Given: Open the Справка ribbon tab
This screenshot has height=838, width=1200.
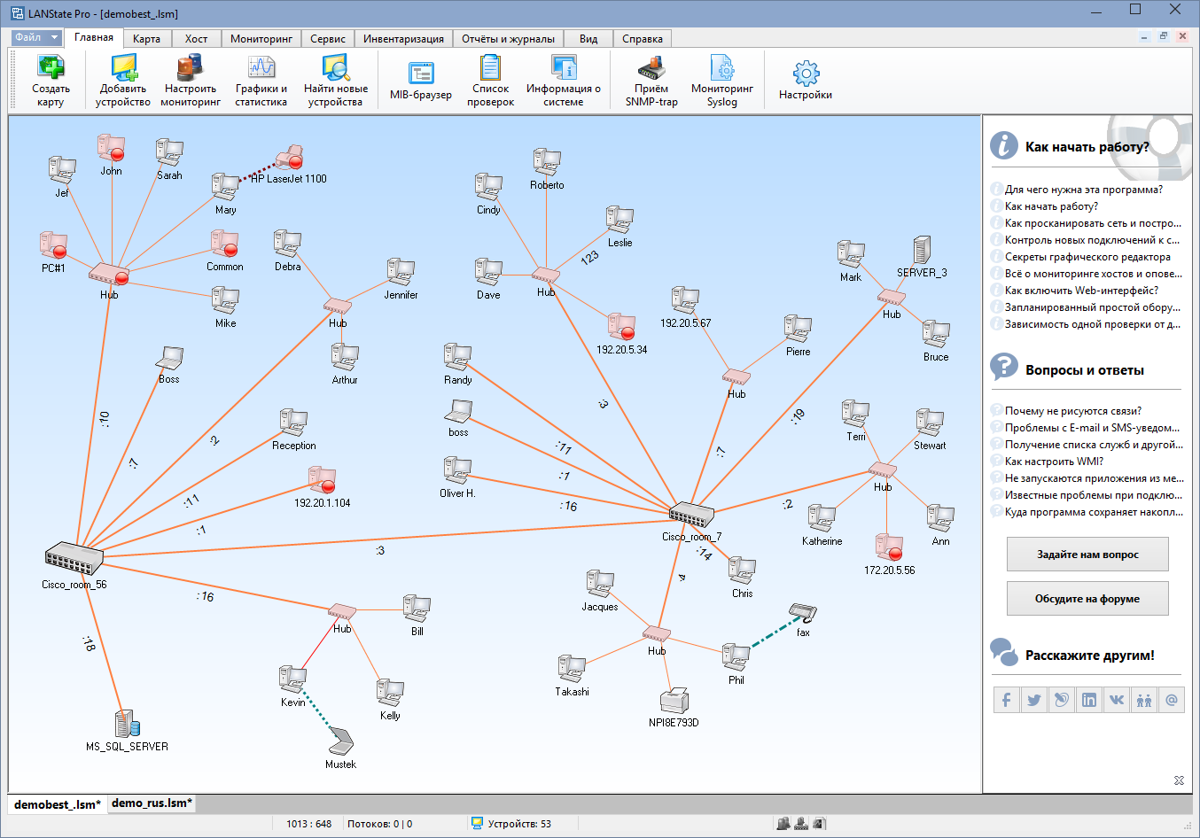Looking at the screenshot, I should pos(643,38).
